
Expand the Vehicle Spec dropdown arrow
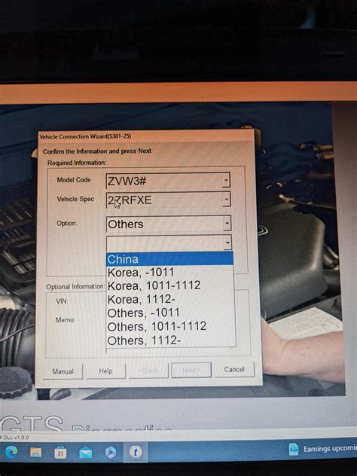[x=227, y=200]
